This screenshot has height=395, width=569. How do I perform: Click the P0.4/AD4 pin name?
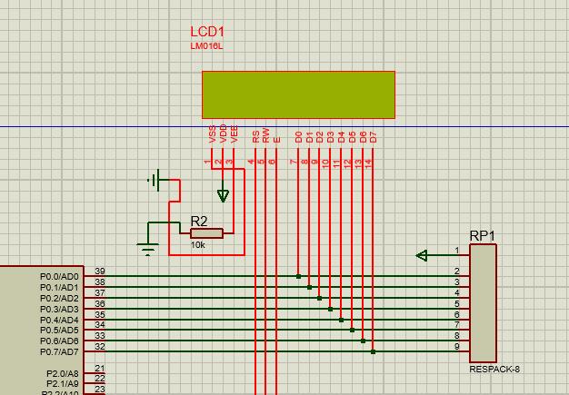click(x=59, y=321)
